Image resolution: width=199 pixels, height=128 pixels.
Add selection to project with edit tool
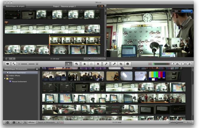[76, 64]
